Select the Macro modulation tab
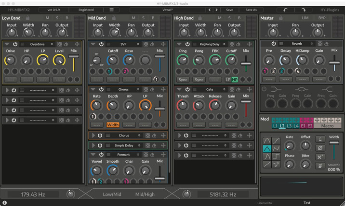 click(328, 126)
